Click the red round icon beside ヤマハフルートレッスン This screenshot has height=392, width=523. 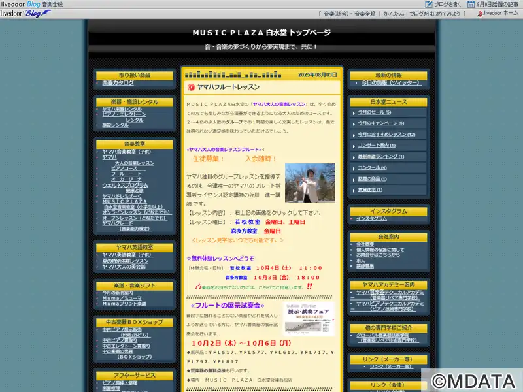click(x=191, y=88)
